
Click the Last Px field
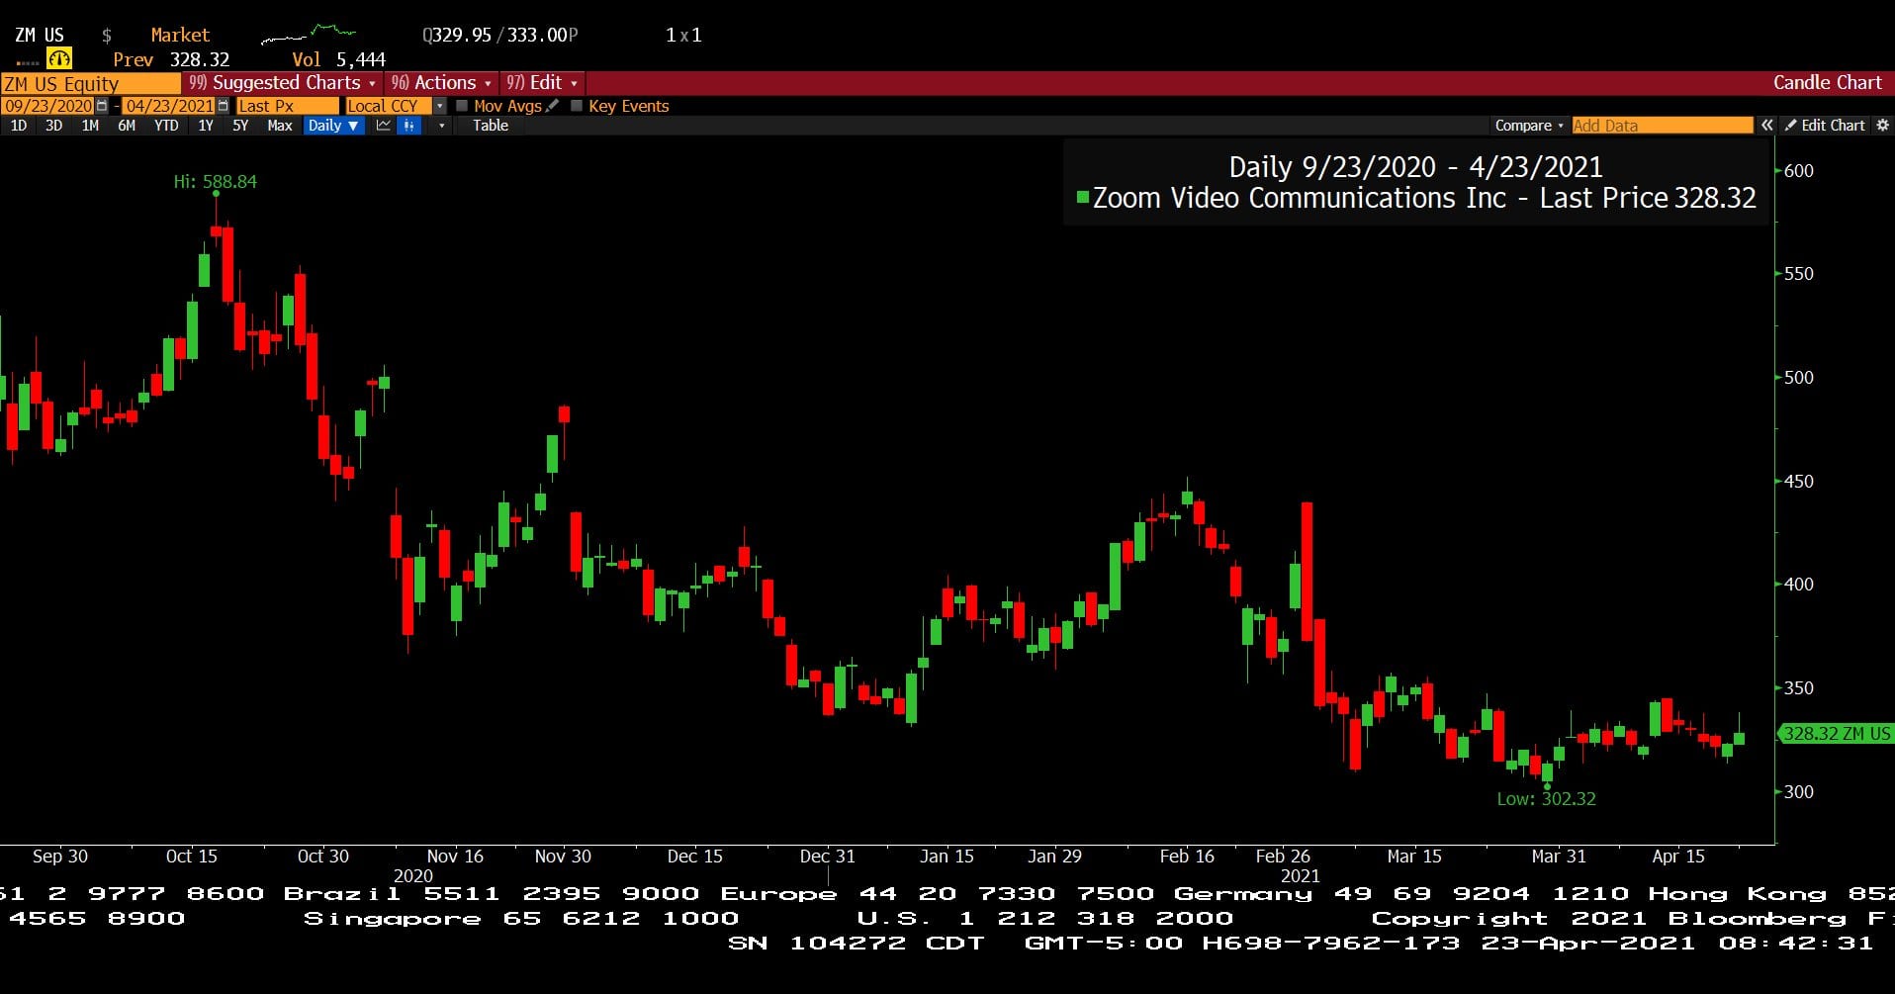pos(287,106)
